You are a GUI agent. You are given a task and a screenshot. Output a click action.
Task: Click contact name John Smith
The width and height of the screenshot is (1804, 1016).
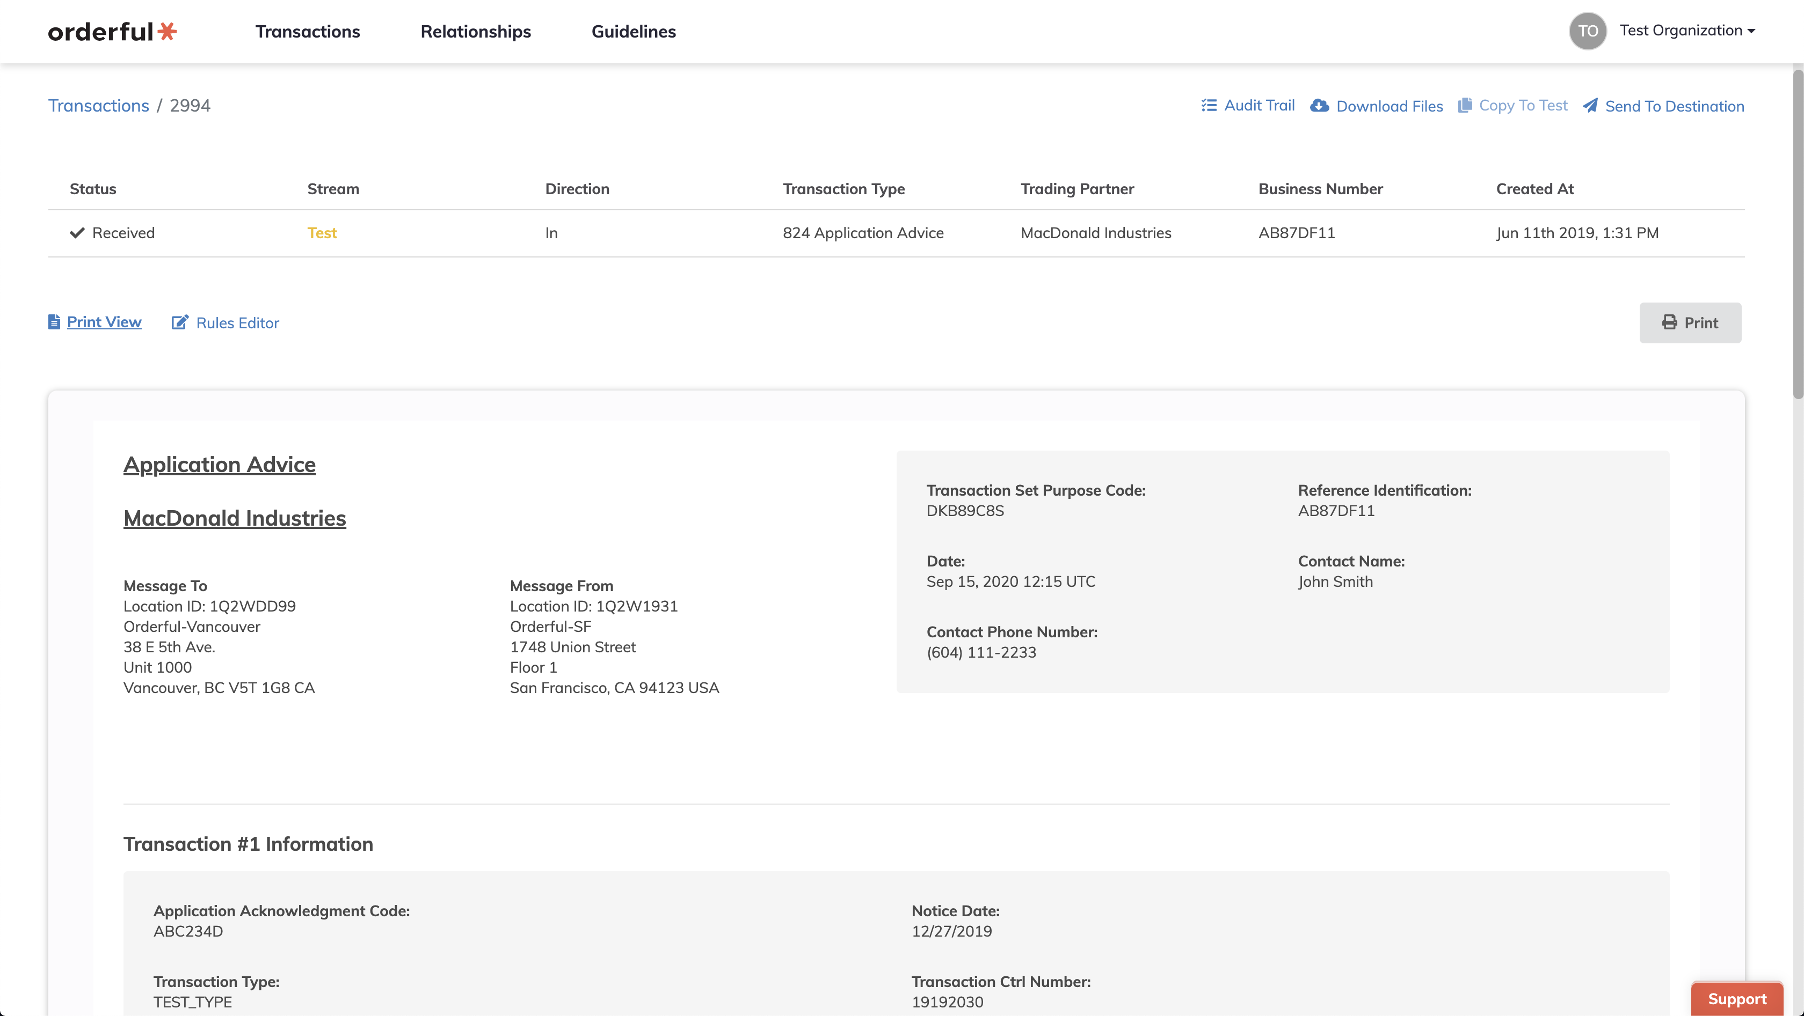[x=1335, y=581]
